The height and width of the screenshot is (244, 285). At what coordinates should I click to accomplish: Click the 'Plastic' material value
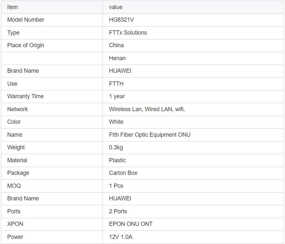117,160
